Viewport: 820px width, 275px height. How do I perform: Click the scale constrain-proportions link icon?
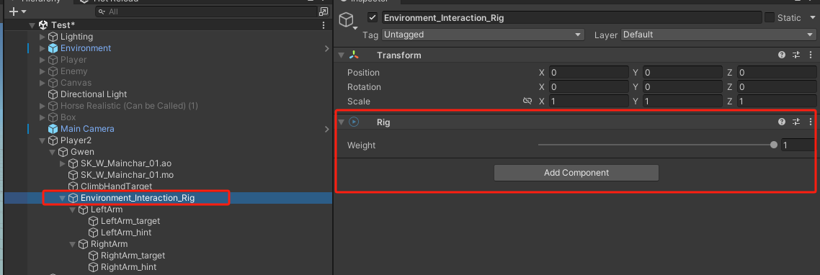pyautogui.click(x=527, y=101)
